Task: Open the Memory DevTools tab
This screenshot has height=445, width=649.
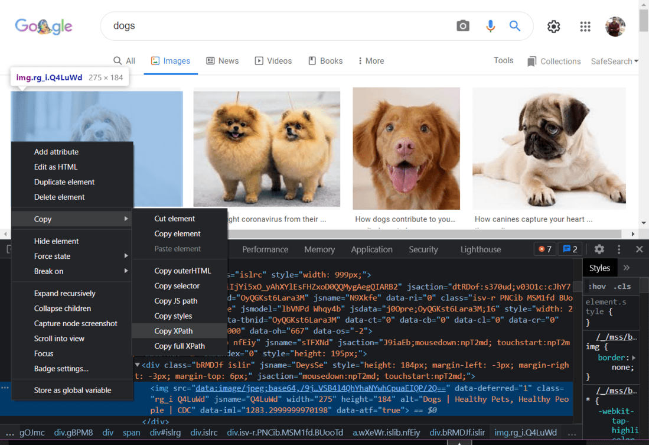Action: click(319, 249)
